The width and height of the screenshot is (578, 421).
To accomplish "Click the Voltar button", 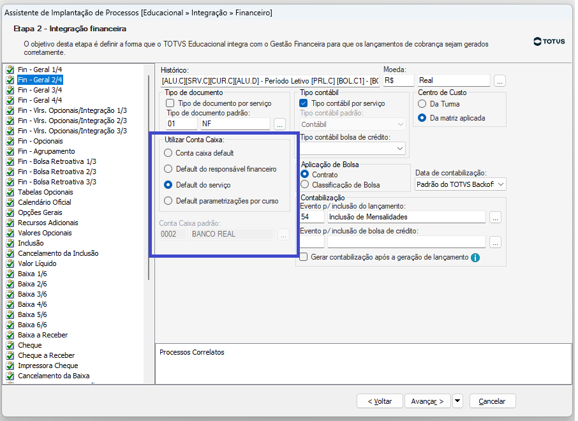I will 380,401.
